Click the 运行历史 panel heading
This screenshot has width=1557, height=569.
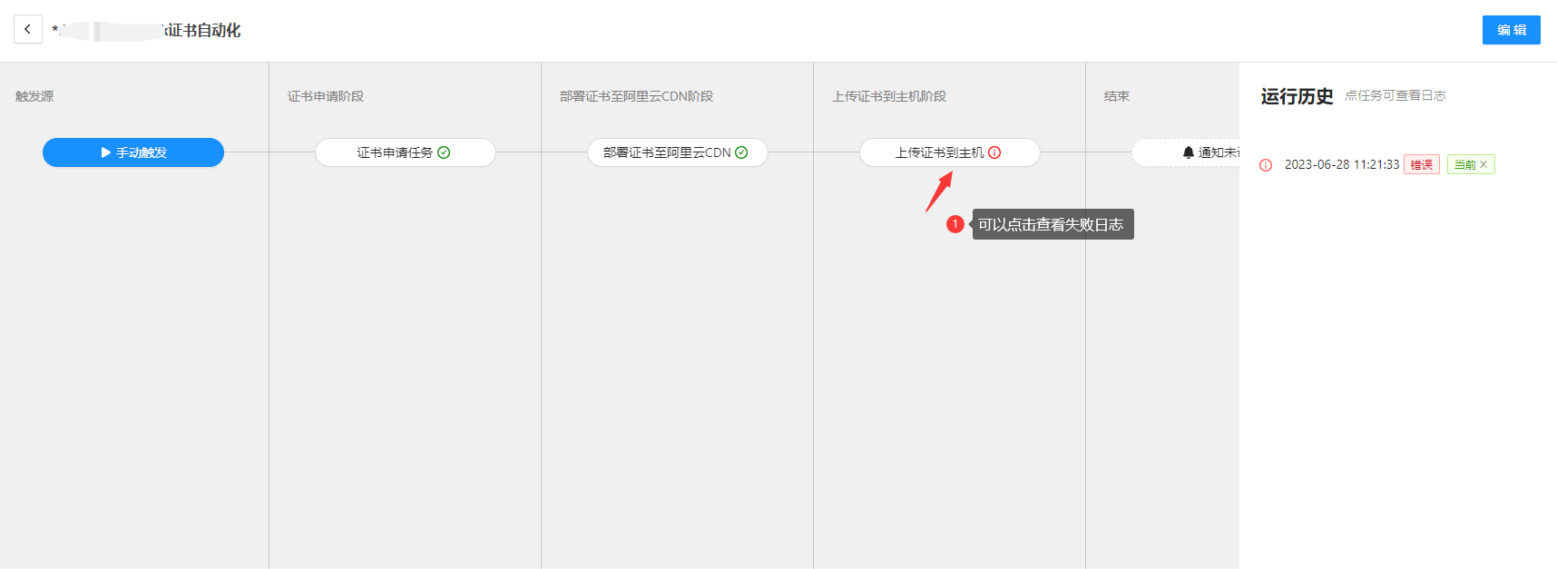(x=1297, y=96)
